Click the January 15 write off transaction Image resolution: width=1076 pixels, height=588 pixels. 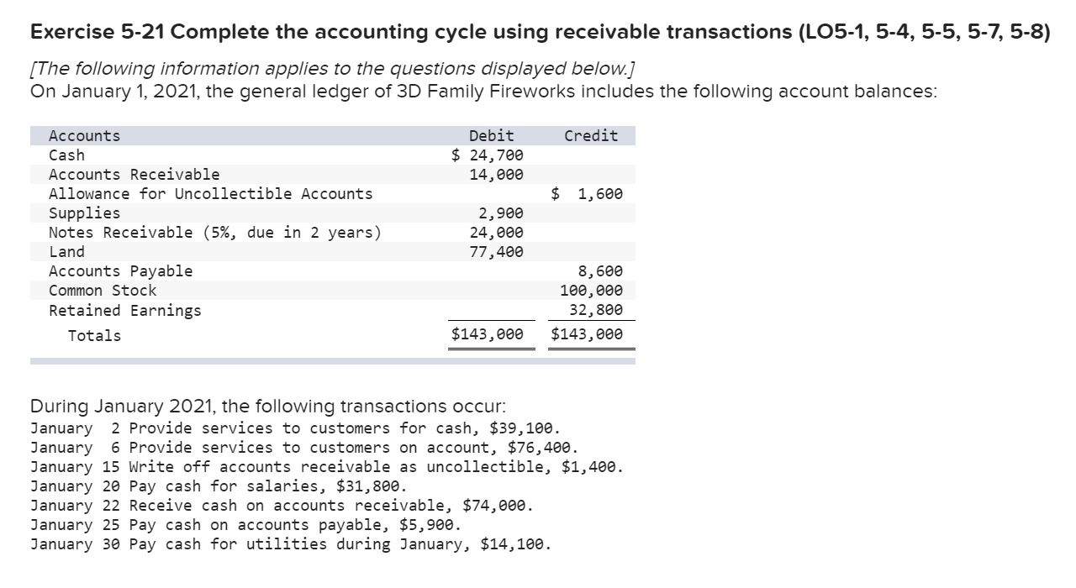[x=327, y=467]
